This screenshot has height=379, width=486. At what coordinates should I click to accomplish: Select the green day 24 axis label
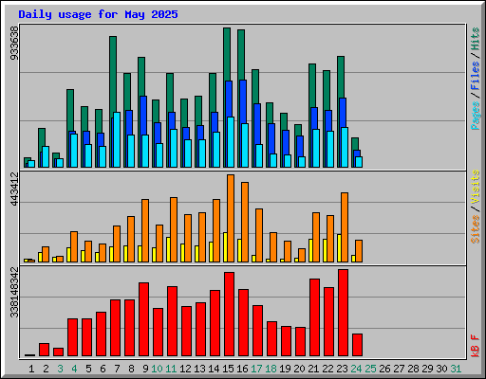356,369
